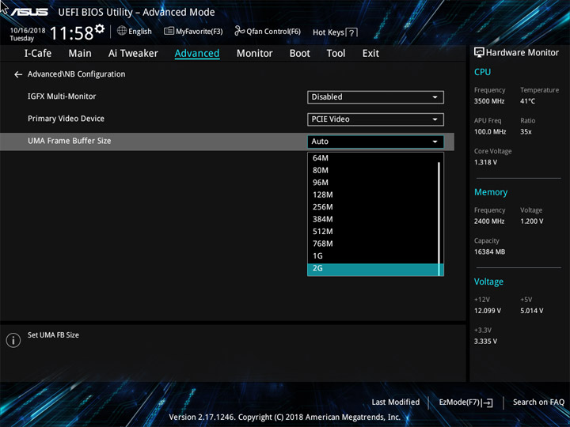Select the Advanced tab
This screenshot has height=427, width=570.
pos(197,54)
